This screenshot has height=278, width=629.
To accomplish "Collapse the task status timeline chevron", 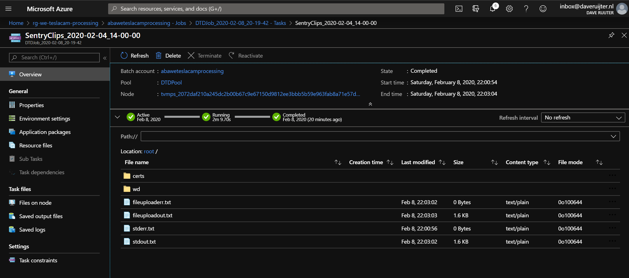I will [x=117, y=117].
